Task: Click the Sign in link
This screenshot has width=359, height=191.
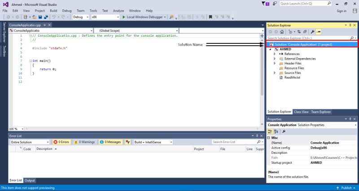Action: tap(341, 11)
